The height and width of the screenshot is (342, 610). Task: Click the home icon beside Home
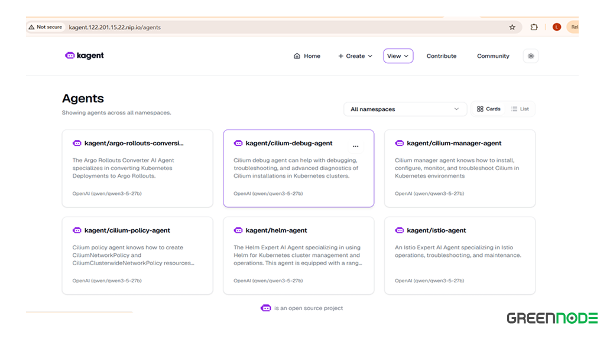pos(297,56)
